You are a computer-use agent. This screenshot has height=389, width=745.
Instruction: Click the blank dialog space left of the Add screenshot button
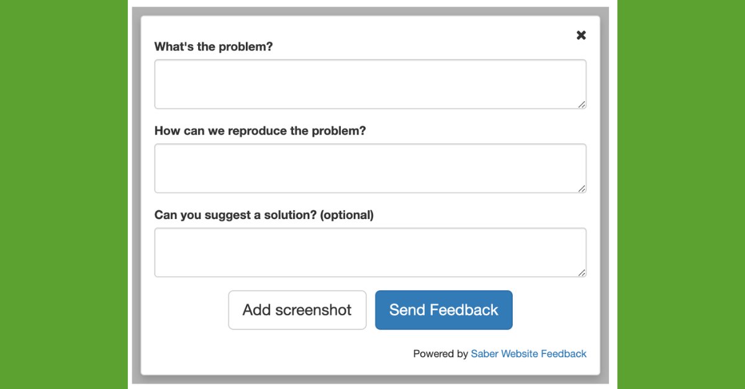(x=186, y=310)
